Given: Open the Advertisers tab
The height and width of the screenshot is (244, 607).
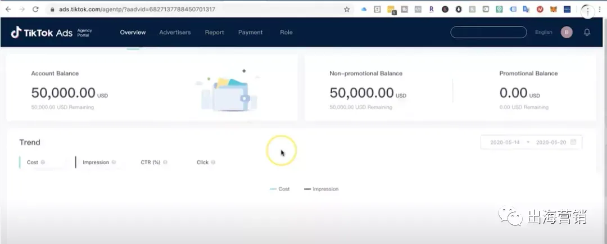Looking at the screenshot, I should point(175,33).
